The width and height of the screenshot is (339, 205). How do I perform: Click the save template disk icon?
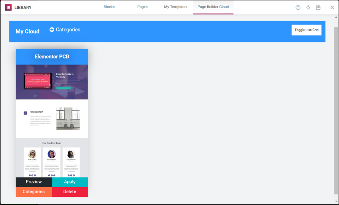pyautogui.click(x=318, y=8)
